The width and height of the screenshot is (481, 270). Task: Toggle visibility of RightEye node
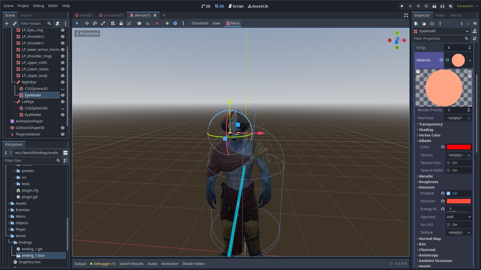click(63, 82)
